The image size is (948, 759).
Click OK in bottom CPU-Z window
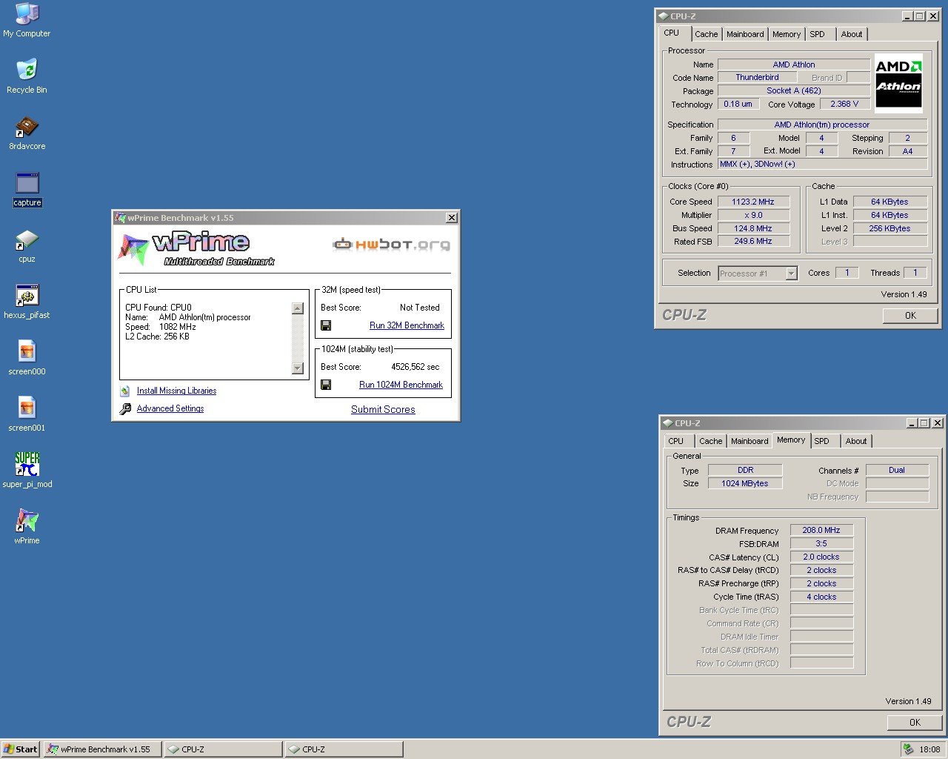pyautogui.click(x=915, y=723)
